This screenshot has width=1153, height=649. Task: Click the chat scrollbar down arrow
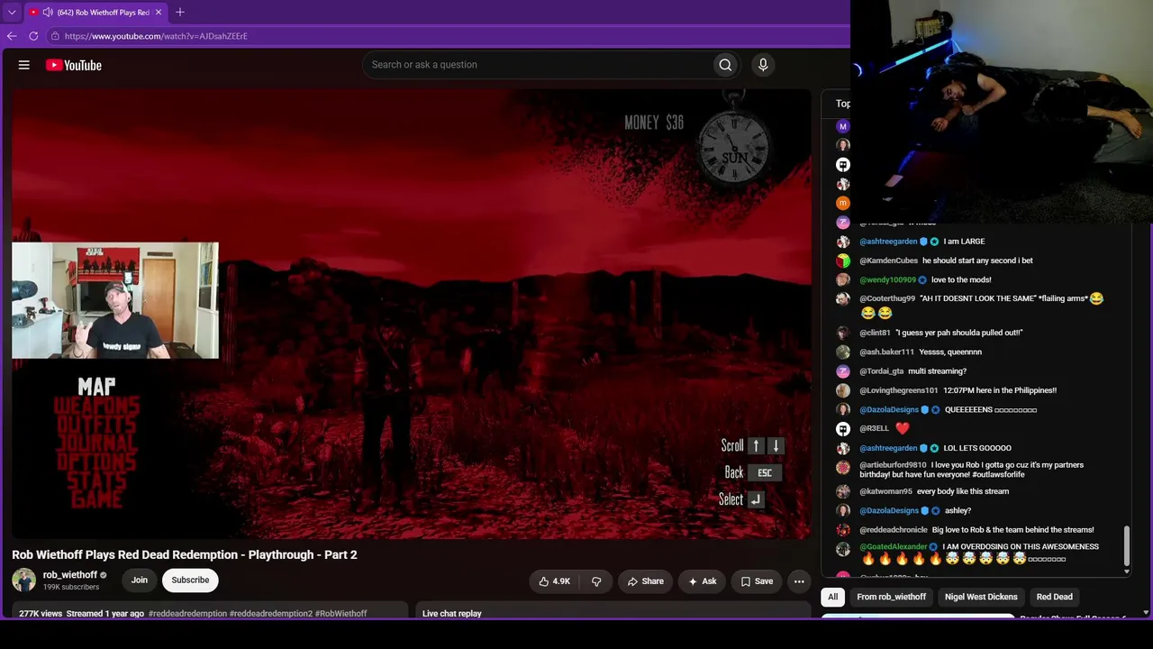1126,570
